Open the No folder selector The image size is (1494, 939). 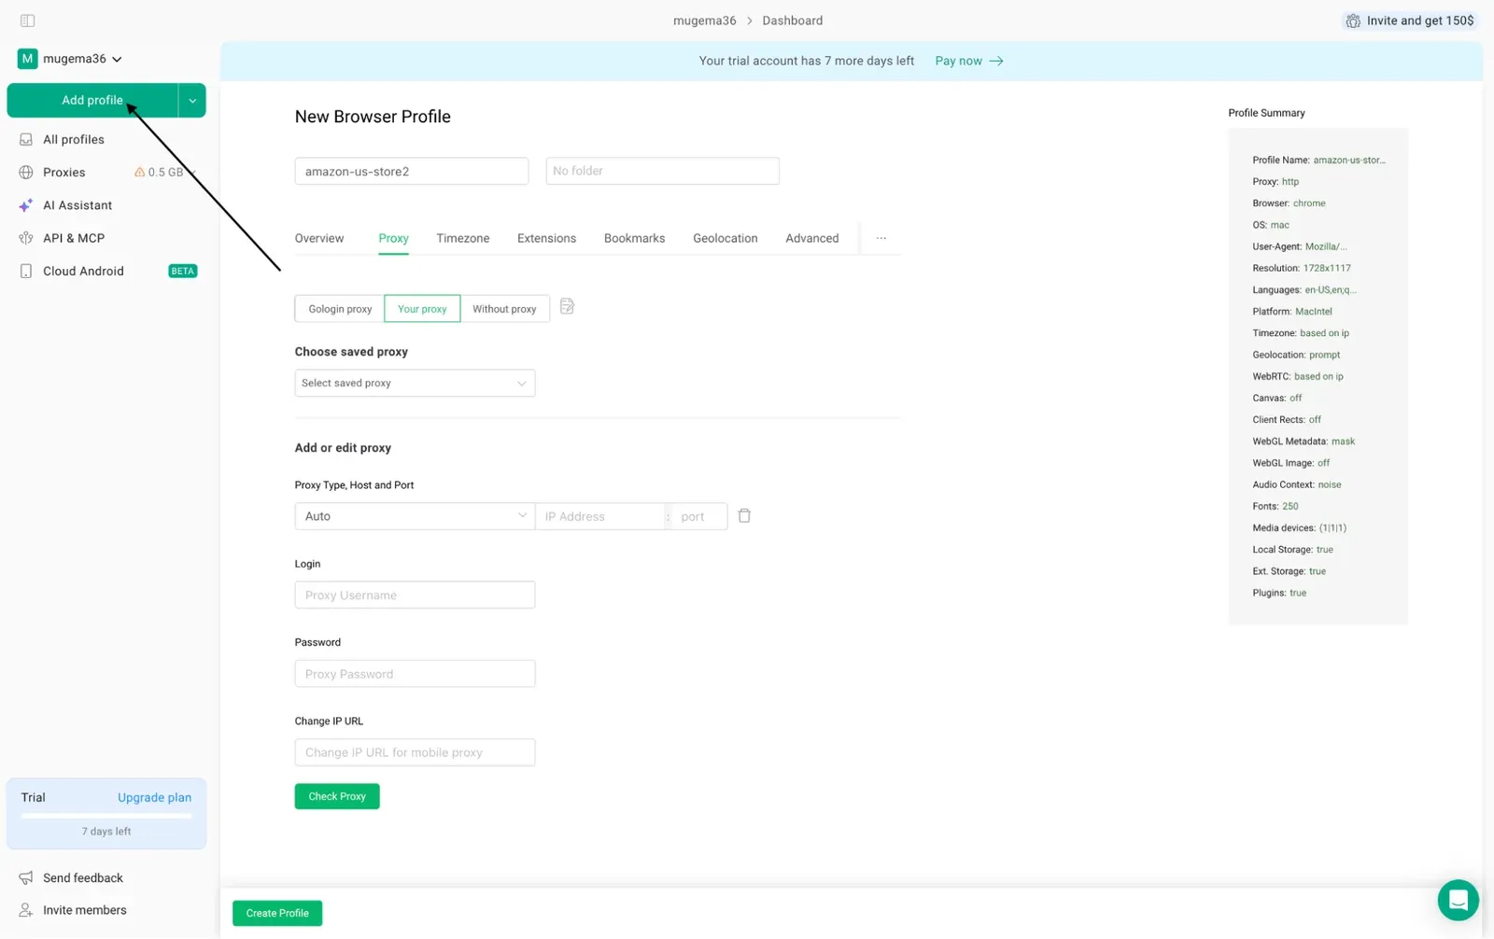[662, 171]
